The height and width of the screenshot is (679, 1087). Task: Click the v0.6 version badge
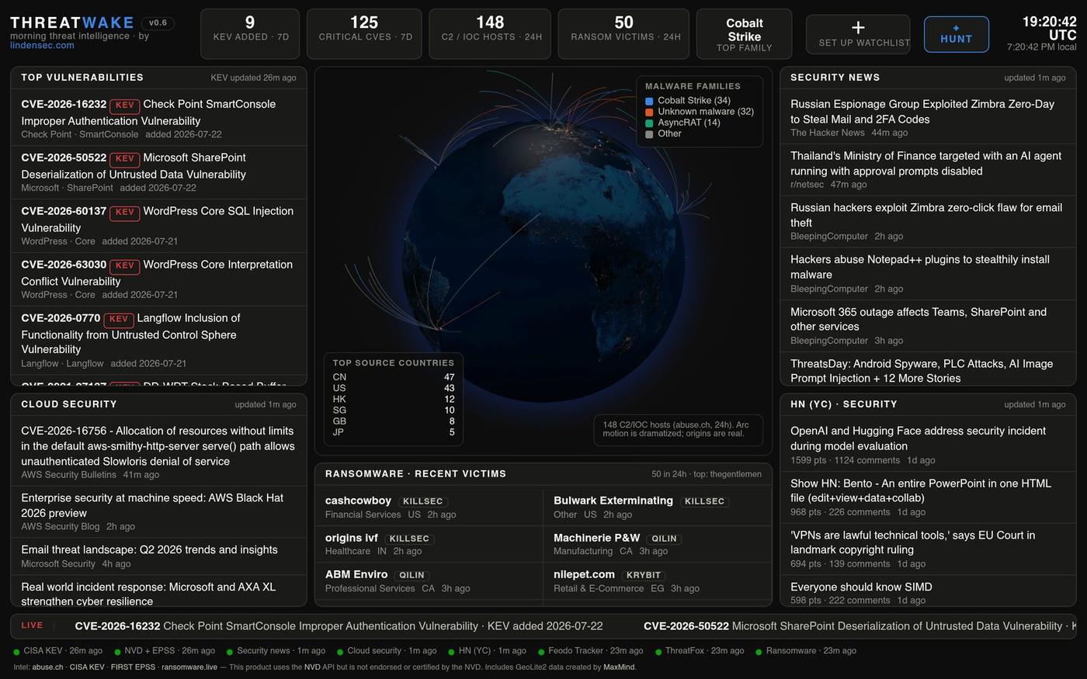158,23
